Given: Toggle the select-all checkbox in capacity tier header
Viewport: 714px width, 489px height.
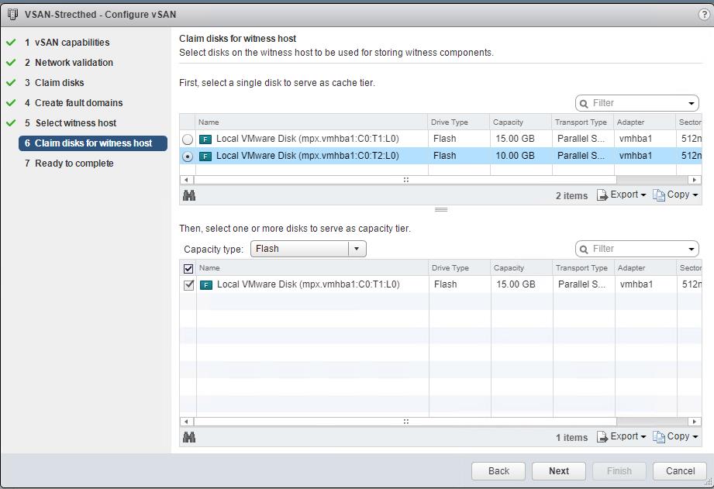Looking at the screenshot, I should pyautogui.click(x=188, y=269).
